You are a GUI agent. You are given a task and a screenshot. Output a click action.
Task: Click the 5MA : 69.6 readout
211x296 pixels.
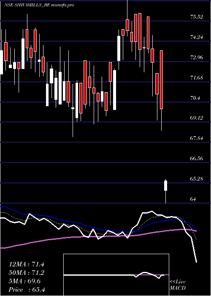[x=24, y=281]
